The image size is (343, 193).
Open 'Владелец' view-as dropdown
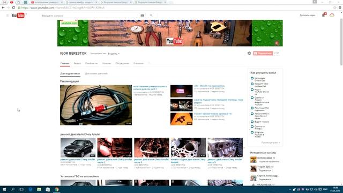coord(114,54)
